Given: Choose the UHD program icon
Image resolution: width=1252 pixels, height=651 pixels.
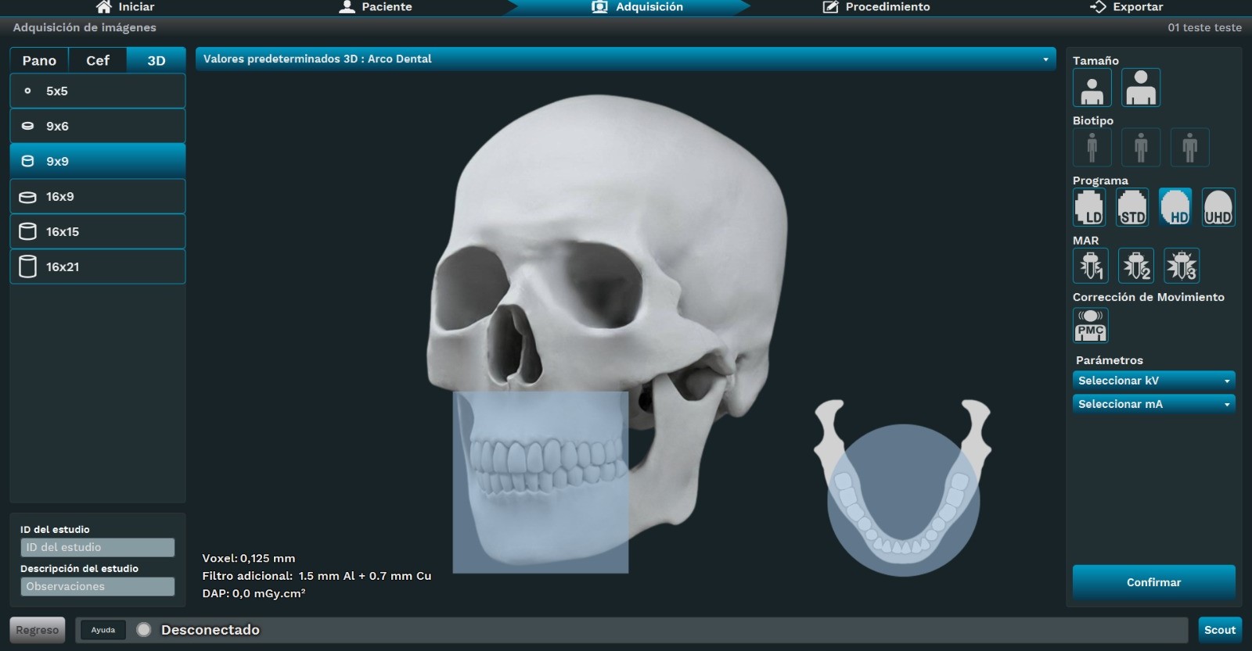Looking at the screenshot, I should coord(1218,207).
